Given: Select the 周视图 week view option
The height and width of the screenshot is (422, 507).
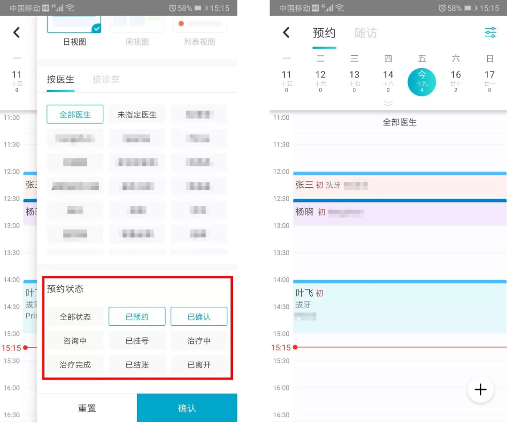Looking at the screenshot, I should tap(137, 31).
